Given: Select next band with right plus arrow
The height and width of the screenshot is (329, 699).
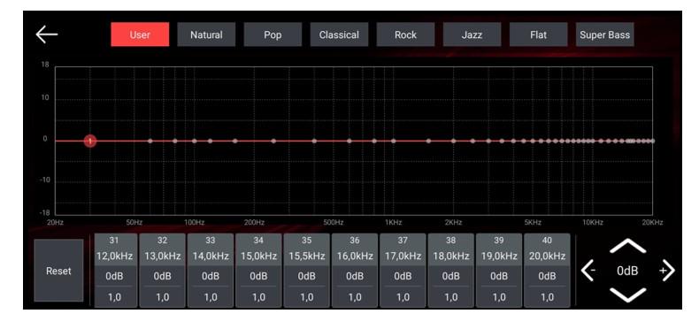Looking at the screenshot, I should tap(667, 271).
